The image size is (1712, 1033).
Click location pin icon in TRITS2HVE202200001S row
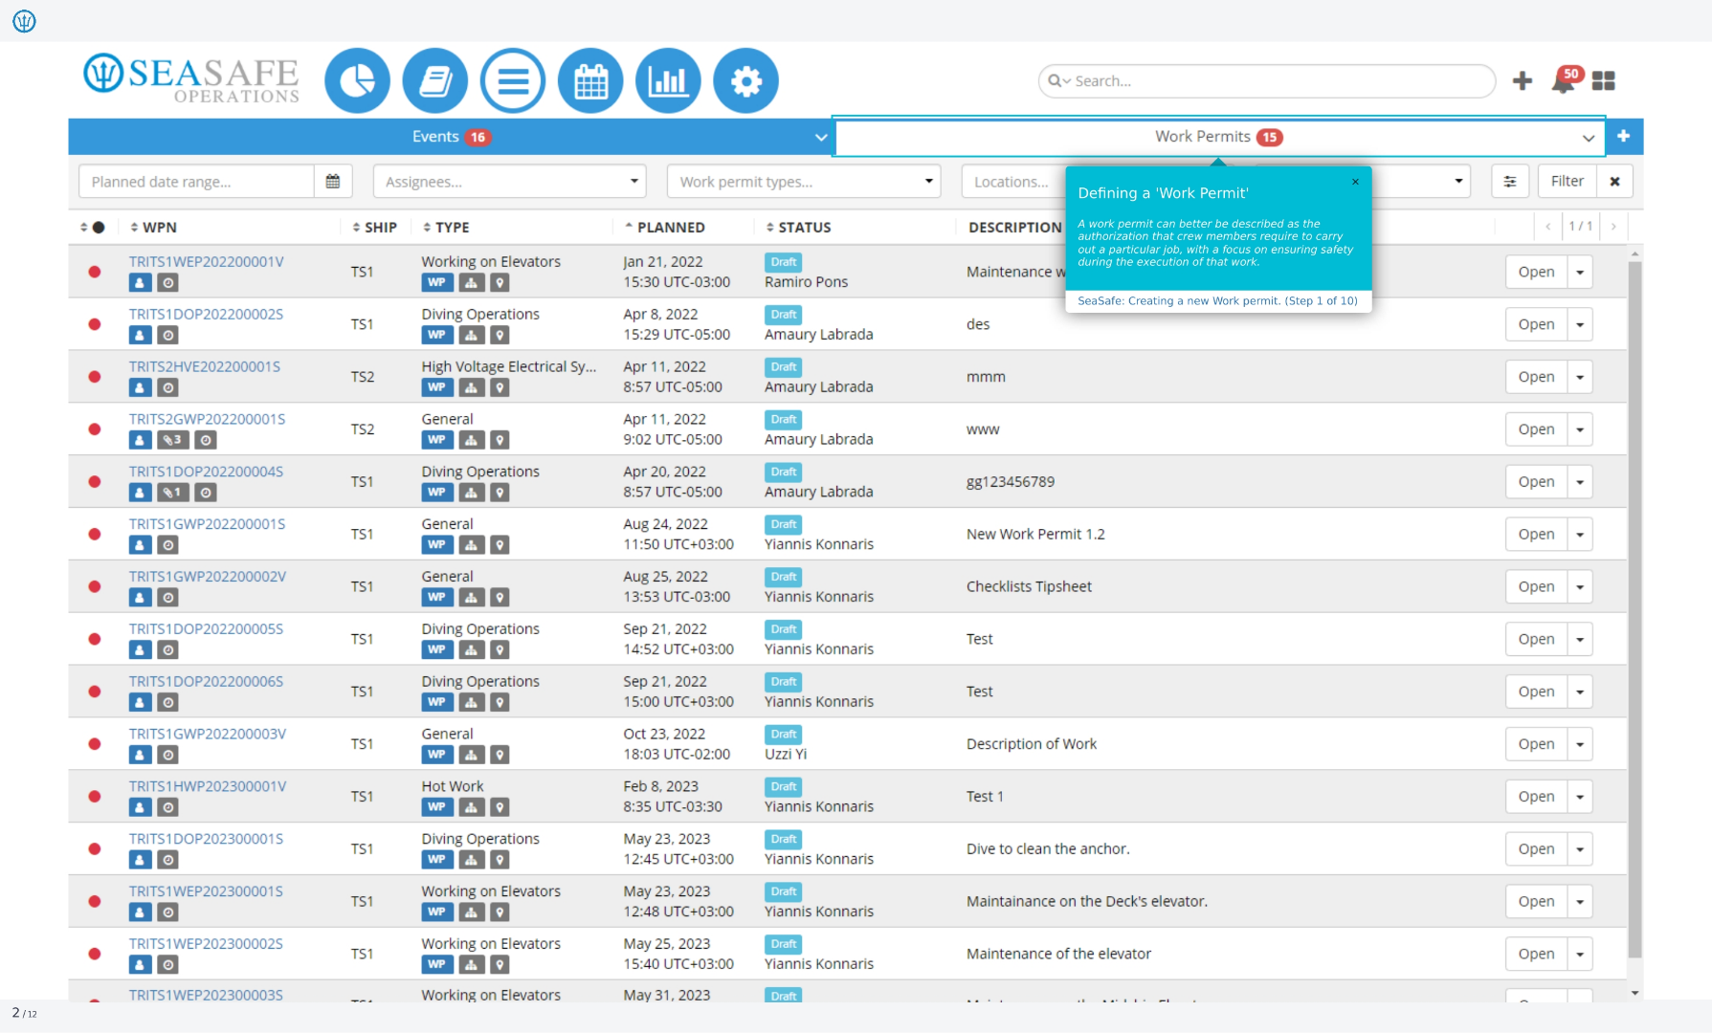pos(500,388)
